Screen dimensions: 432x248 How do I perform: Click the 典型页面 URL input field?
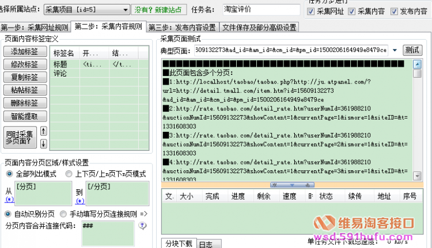point(291,50)
